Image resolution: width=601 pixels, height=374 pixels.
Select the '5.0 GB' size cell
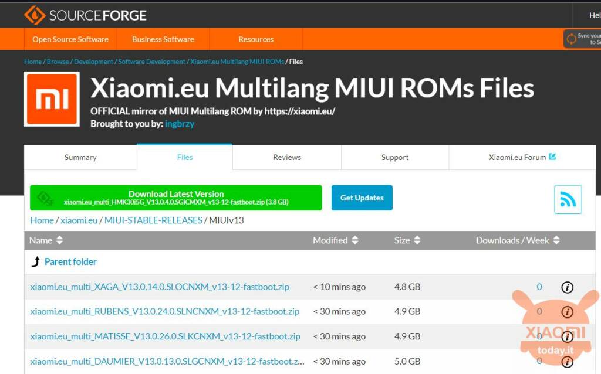[x=407, y=361]
